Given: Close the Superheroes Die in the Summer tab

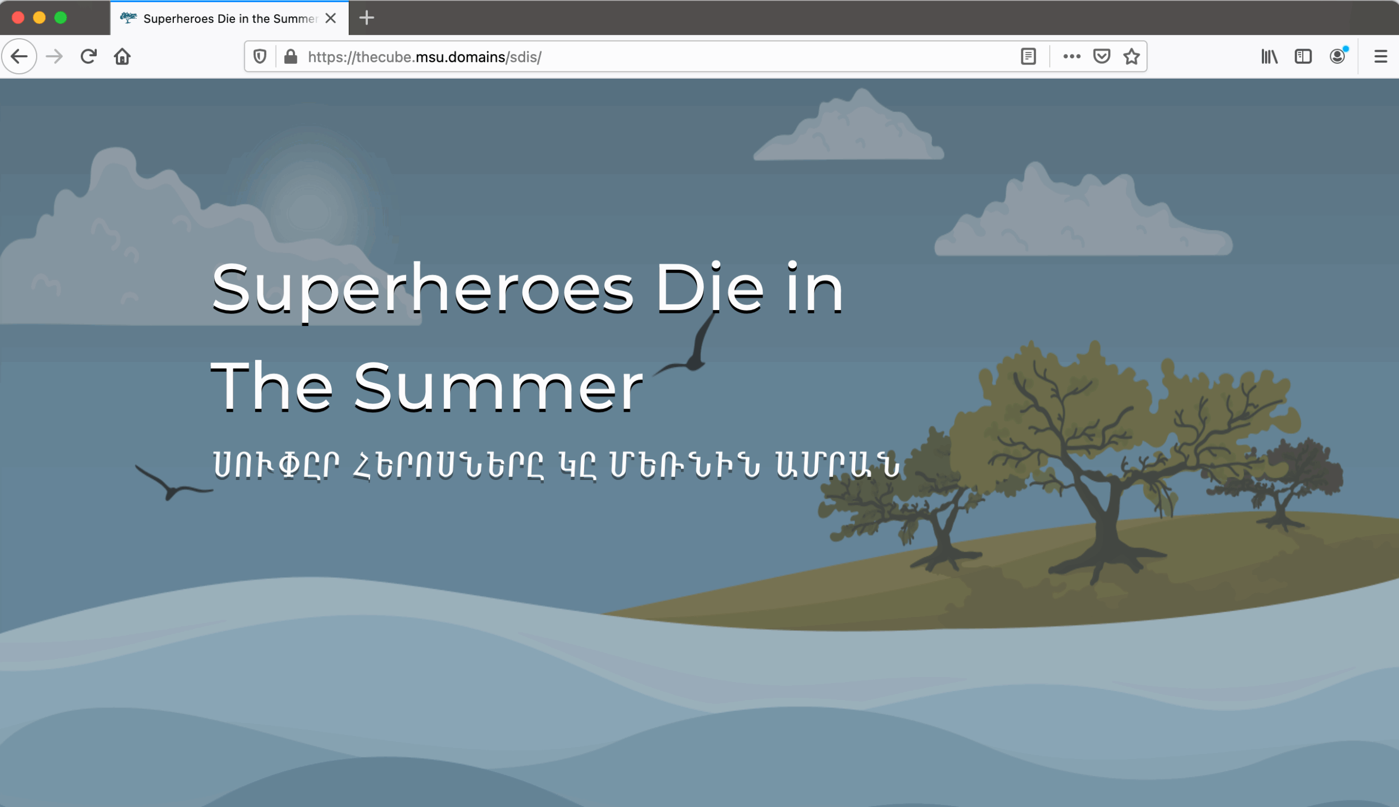Looking at the screenshot, I should click(331, 18).
